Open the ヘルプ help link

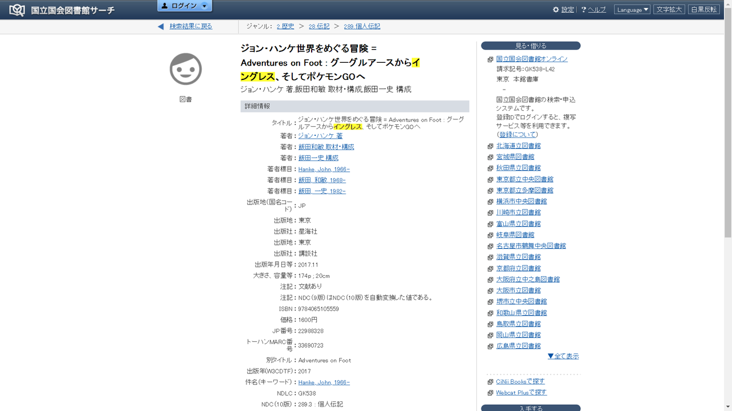[x=597, y=10]
